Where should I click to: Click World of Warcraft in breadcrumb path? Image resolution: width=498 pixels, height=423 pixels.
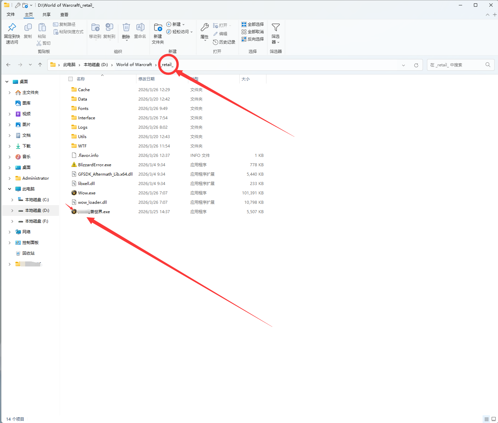coord(134,65)
